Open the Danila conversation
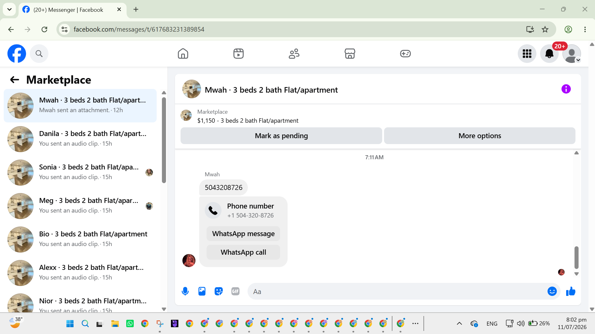595x334 pixels. pyautogui.click(x=80, y=139)
